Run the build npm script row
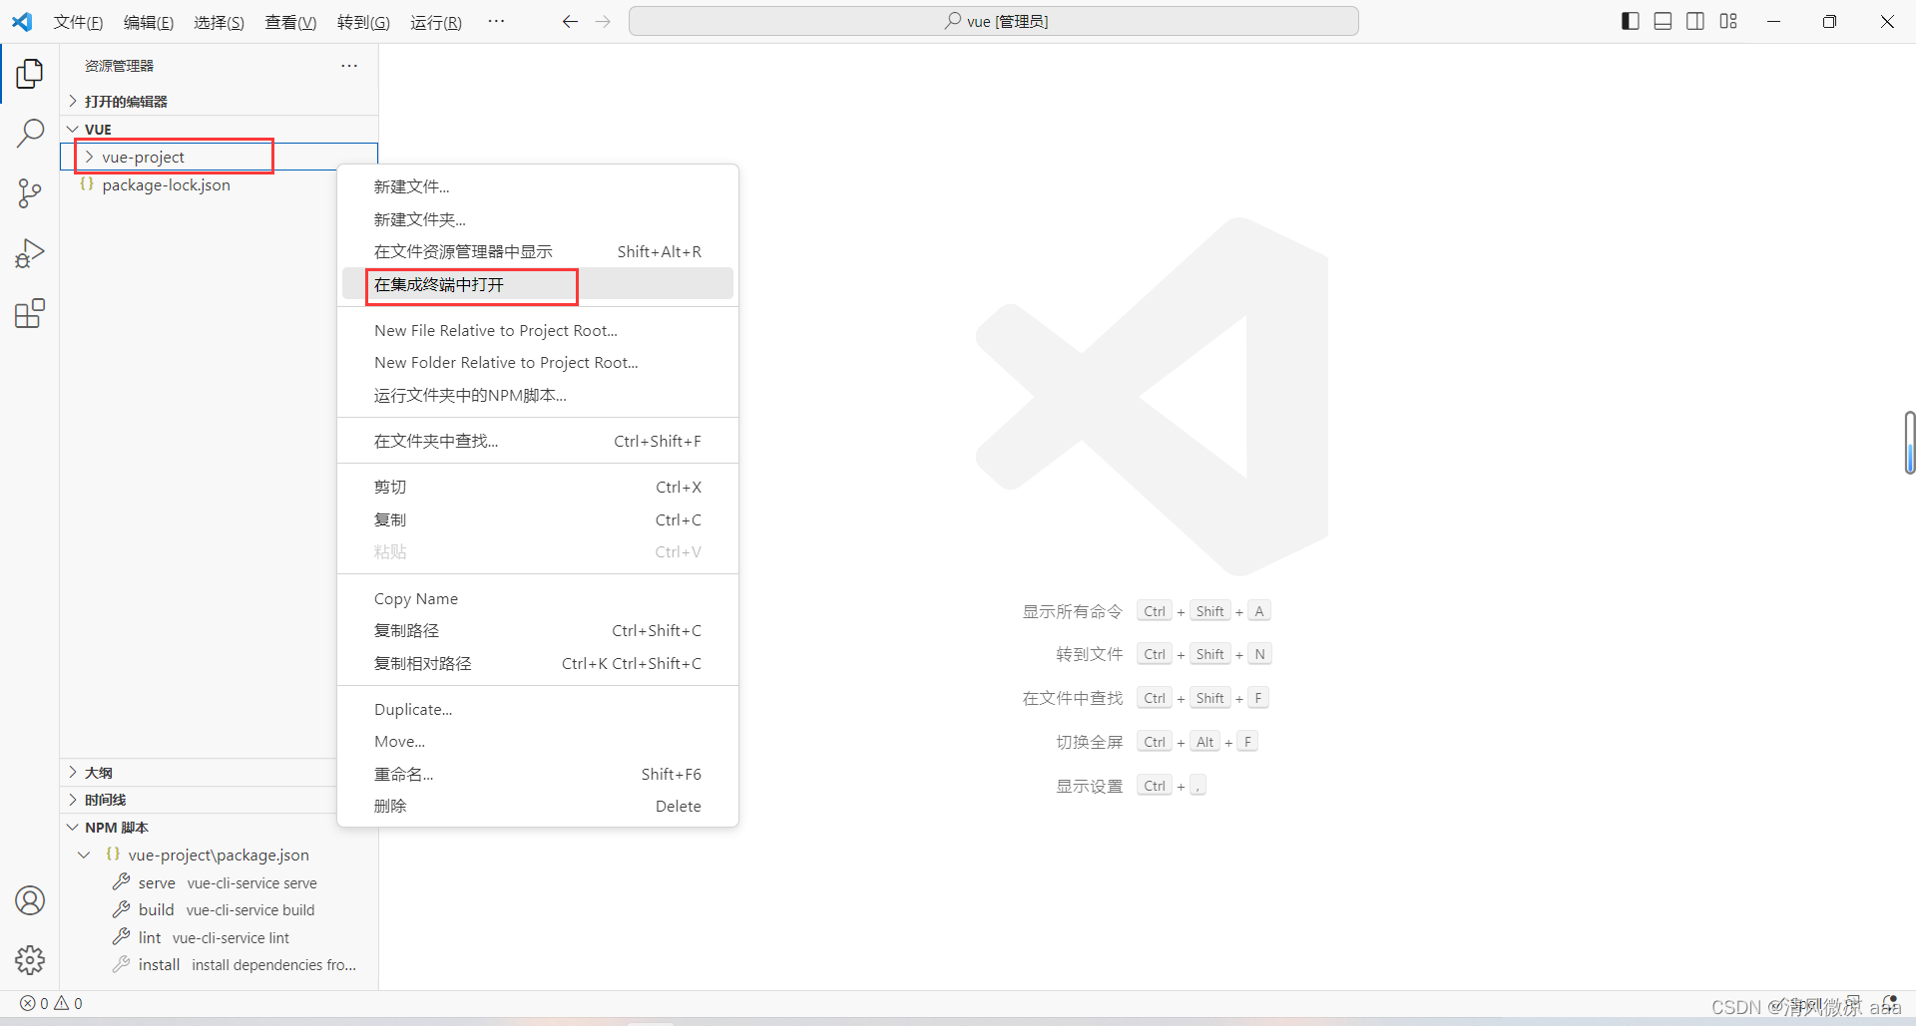1916x1026 pixels. (219, 909)
